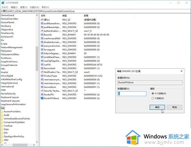This screenshot has width=191, height=147.
Task: Select the FipsAlgorithmPolicy subkey
Action: [14, 136]
